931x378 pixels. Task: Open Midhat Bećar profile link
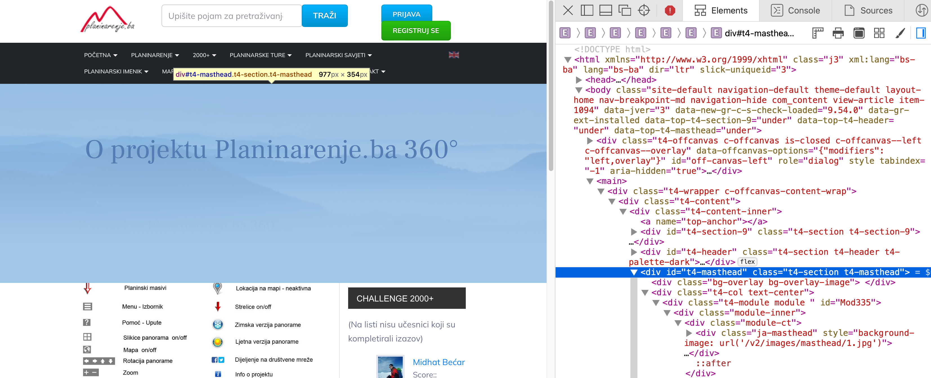point(438,362)
